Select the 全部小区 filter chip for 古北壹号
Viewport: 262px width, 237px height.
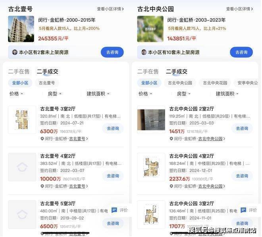click(20, 83)
